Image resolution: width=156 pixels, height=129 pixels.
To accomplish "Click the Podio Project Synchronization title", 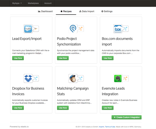I will click(x=69, y=41).
